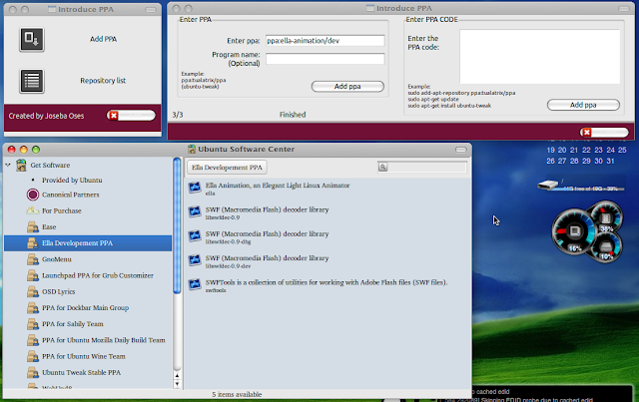Click day 31 in desktop calendar
Image resolution: width=639 pixels, height=402 pixels.
coord(610,161)
